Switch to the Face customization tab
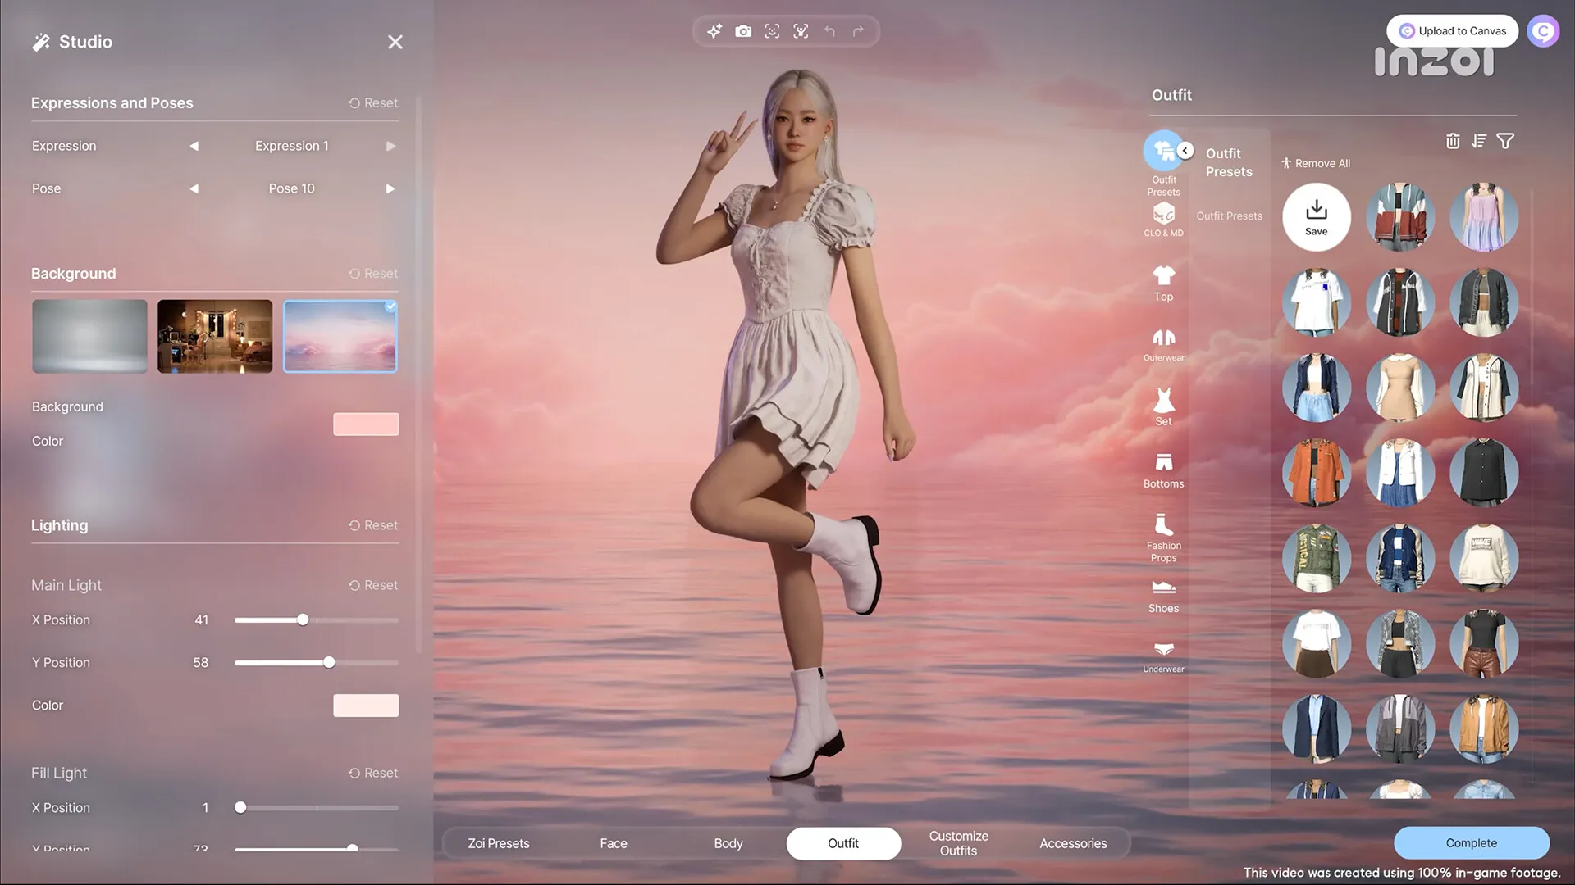The height and width of the screenshot is (885, 1575). 614,843
